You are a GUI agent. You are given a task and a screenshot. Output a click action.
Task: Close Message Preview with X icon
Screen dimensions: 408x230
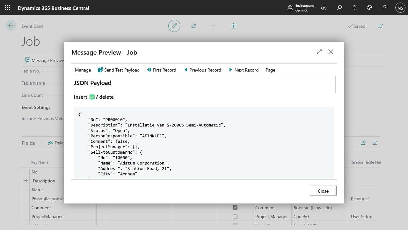[x=331, y=52]
